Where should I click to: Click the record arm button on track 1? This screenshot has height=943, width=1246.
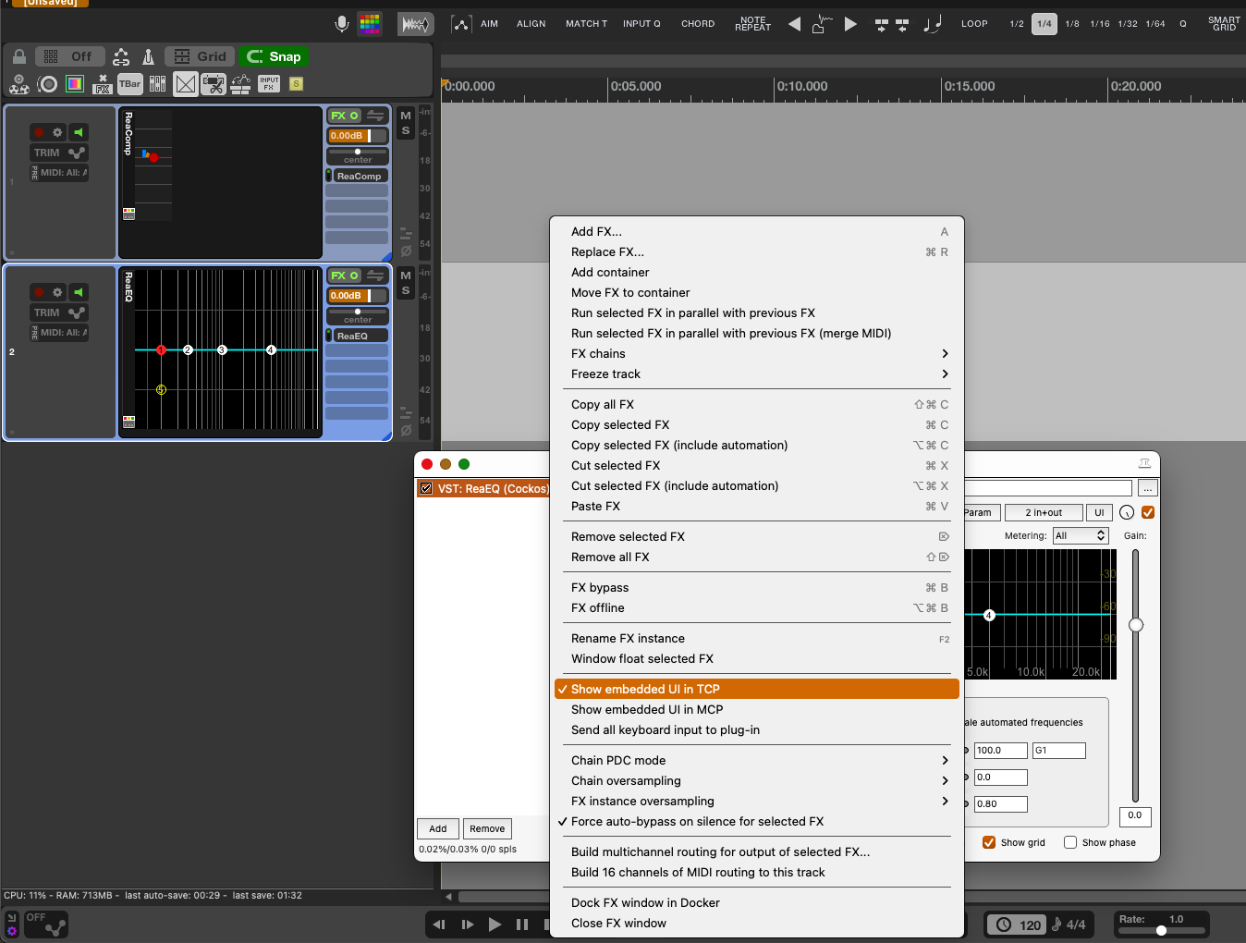pyautogui.click(x=39, y=132)
